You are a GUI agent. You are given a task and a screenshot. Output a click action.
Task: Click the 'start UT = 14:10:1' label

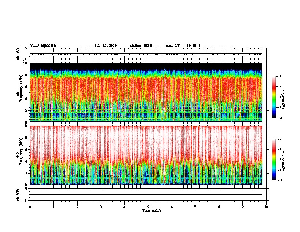coord(183,45)
